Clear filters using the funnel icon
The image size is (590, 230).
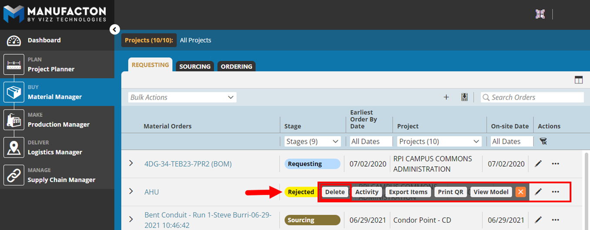pos(543,141)
